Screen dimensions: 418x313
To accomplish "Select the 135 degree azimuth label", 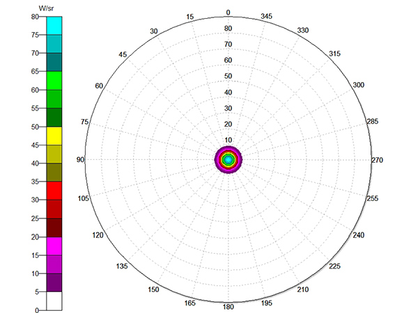I will click(122, 266).
